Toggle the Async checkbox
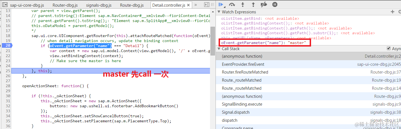 (x=389, y=48)
